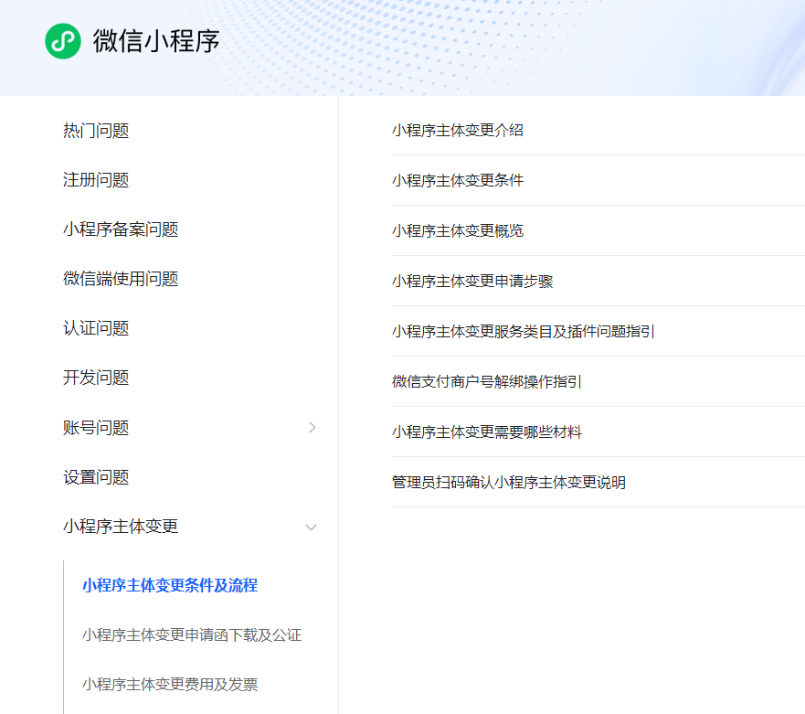Viewport: 805px width, 714px height.
Task: Open the 开发问题 category
Action: pos(96,377)
